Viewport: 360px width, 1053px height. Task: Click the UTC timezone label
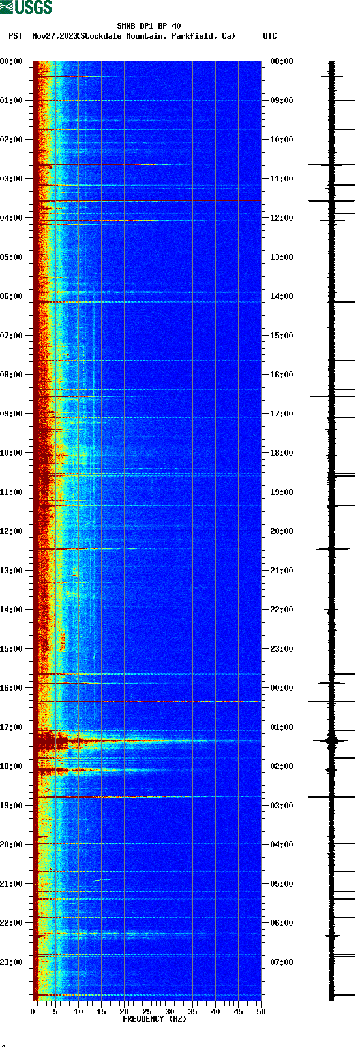click(x=270, y=36)
